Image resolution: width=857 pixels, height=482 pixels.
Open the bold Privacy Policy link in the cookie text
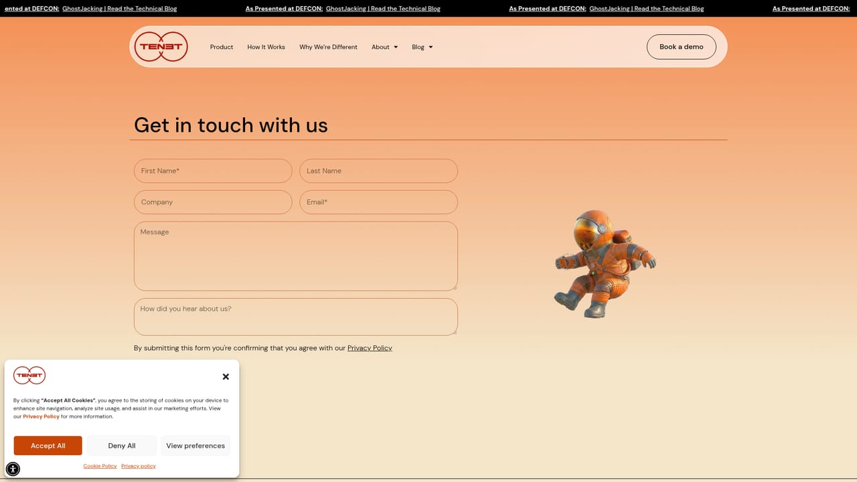pos(42,416)
